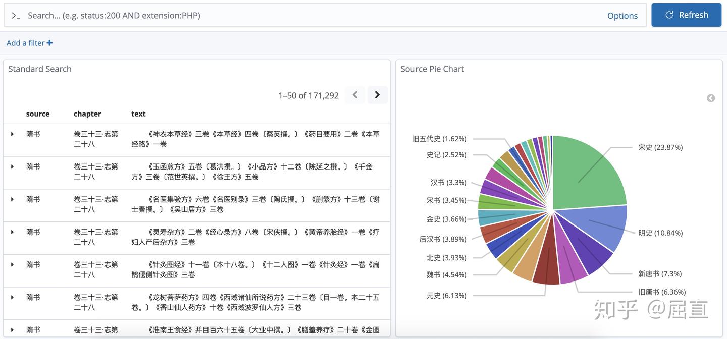Click the search query input field
The height and width of the screenshot is (339, 727).
point(303,16)
